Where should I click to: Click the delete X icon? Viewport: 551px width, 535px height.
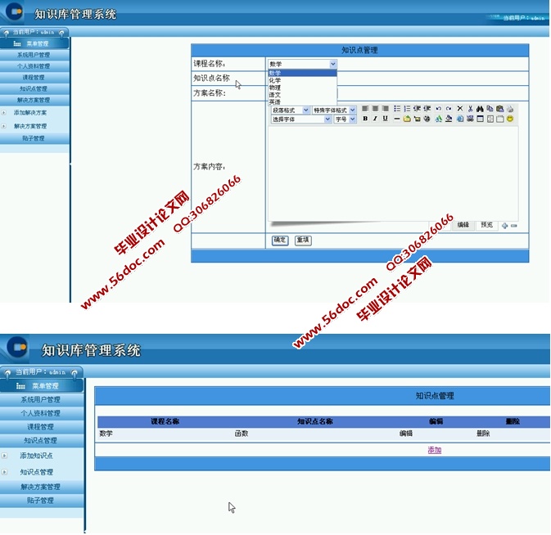tap(460, 109)
